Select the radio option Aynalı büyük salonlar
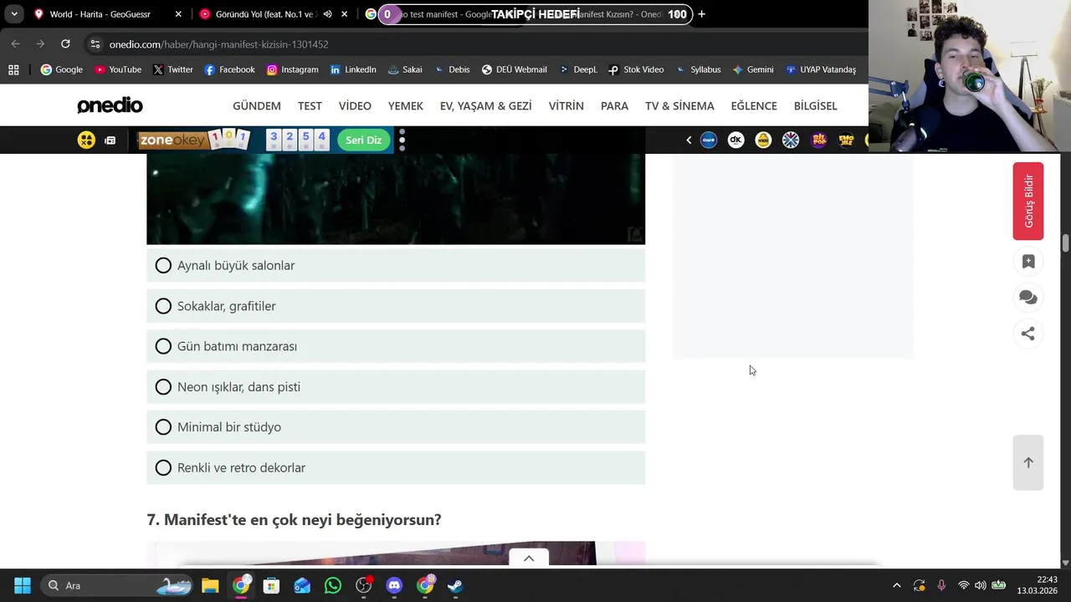 [396, 265]
